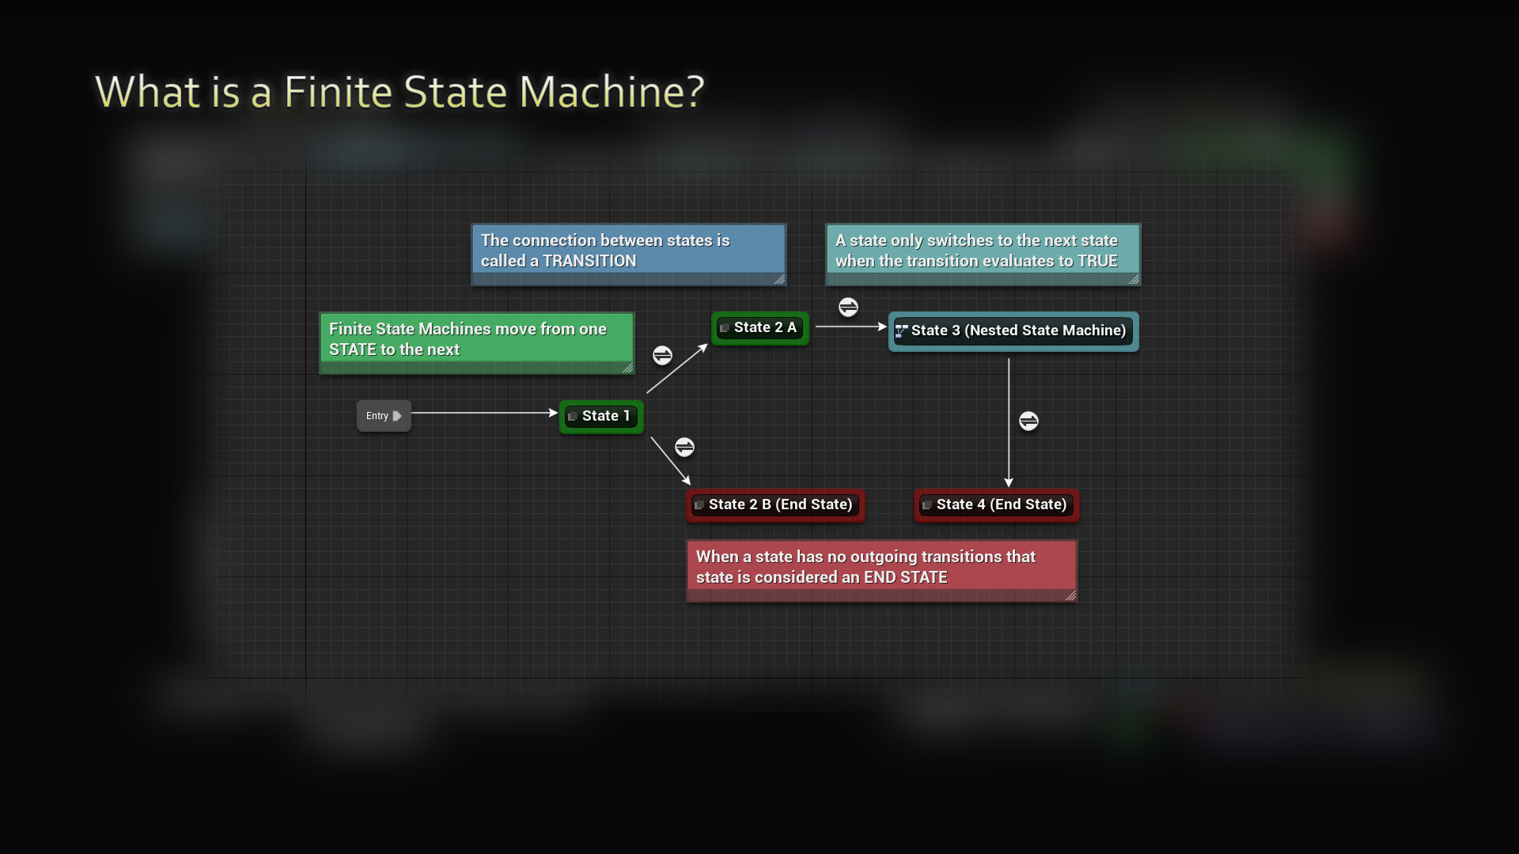Select the State 3 (Nested State Machine) node

(1013, 331)
